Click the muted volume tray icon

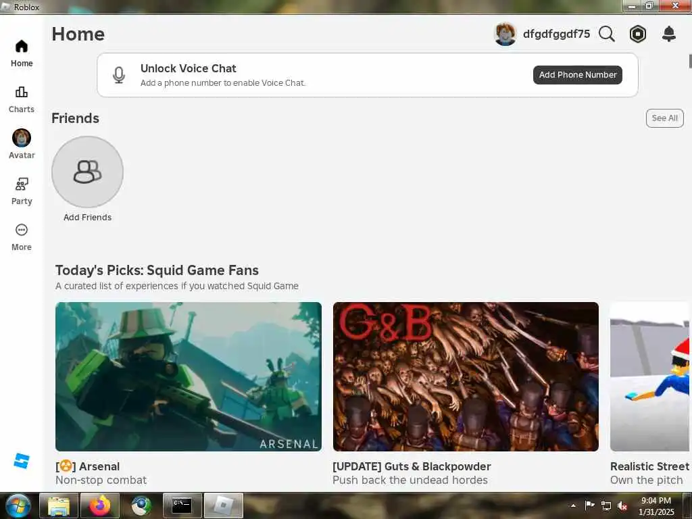(622, 505)
